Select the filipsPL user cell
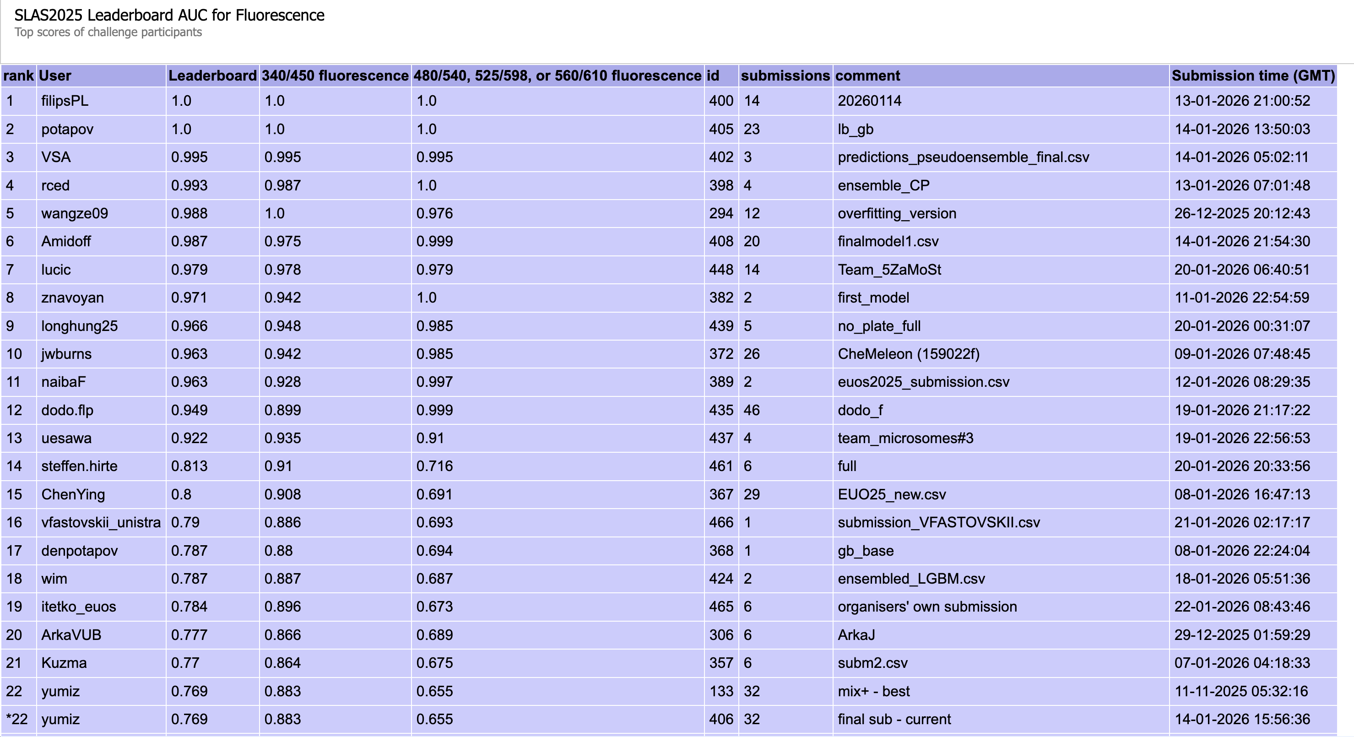The image size is (1354, 737). (x=65, y=101)
